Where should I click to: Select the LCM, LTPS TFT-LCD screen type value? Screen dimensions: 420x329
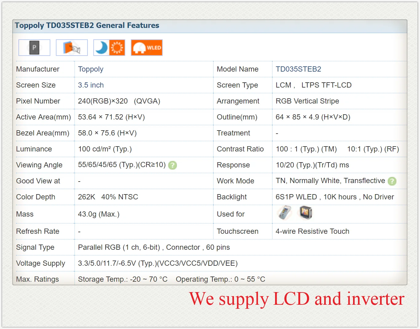click(x=313, y=85)
